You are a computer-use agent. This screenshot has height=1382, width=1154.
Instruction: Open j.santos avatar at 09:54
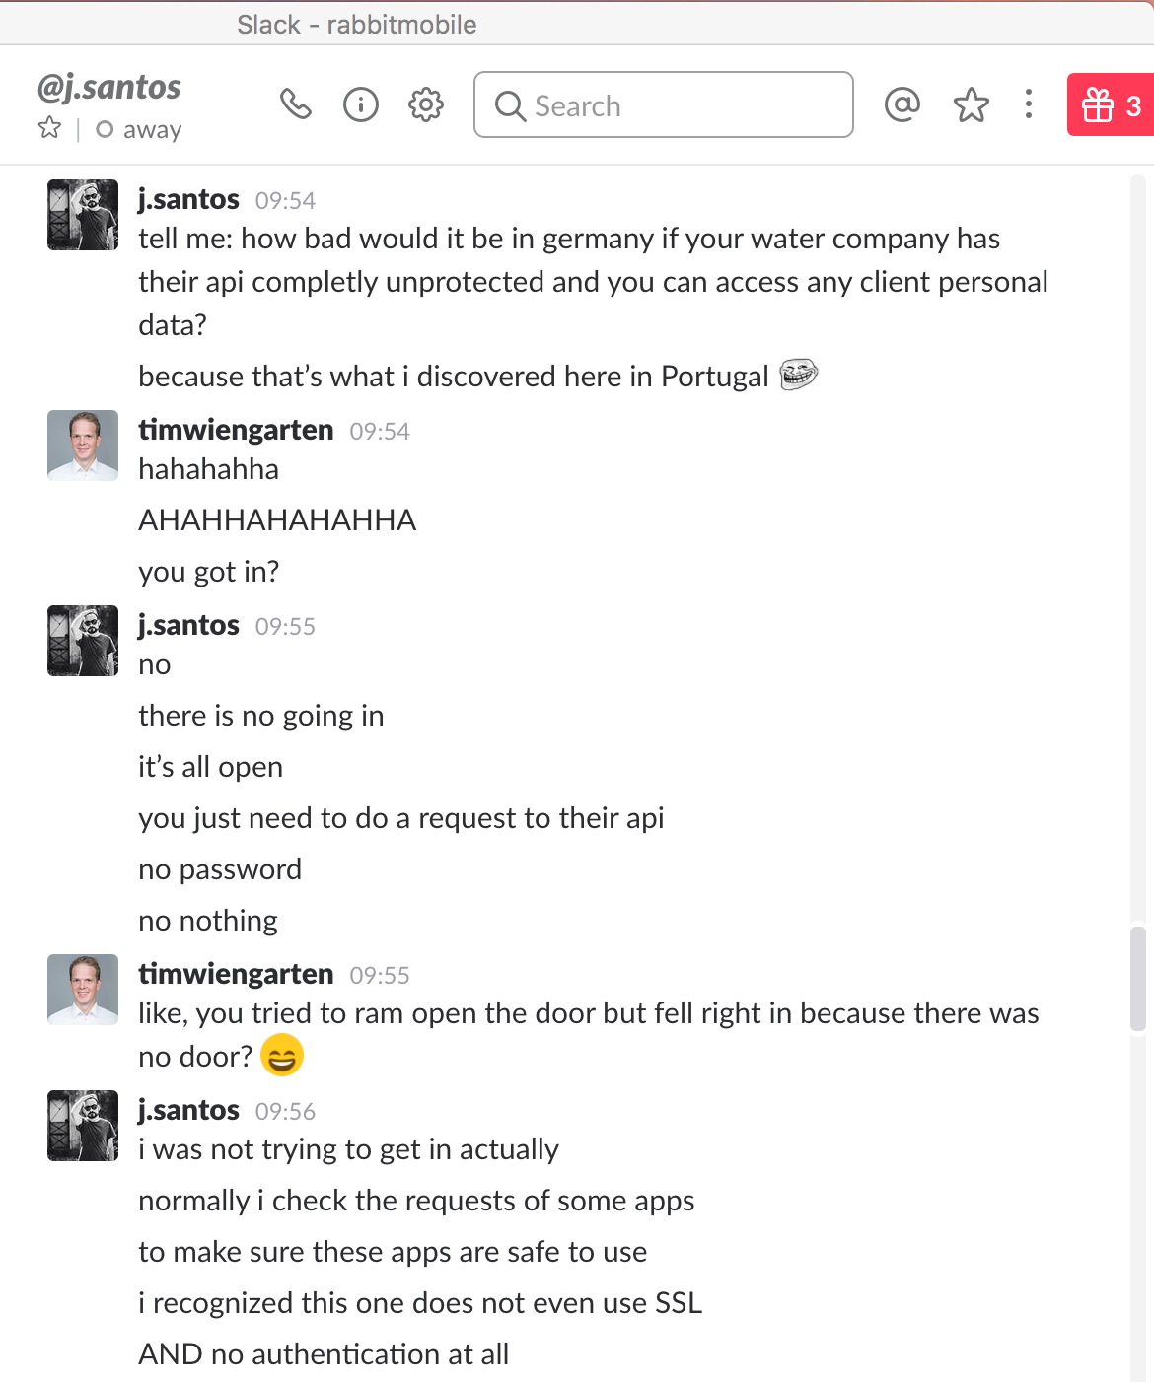(83, 215)
